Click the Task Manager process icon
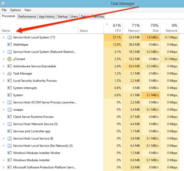The width and height of the screenshot is (184, 171). [x=10, y=74]
